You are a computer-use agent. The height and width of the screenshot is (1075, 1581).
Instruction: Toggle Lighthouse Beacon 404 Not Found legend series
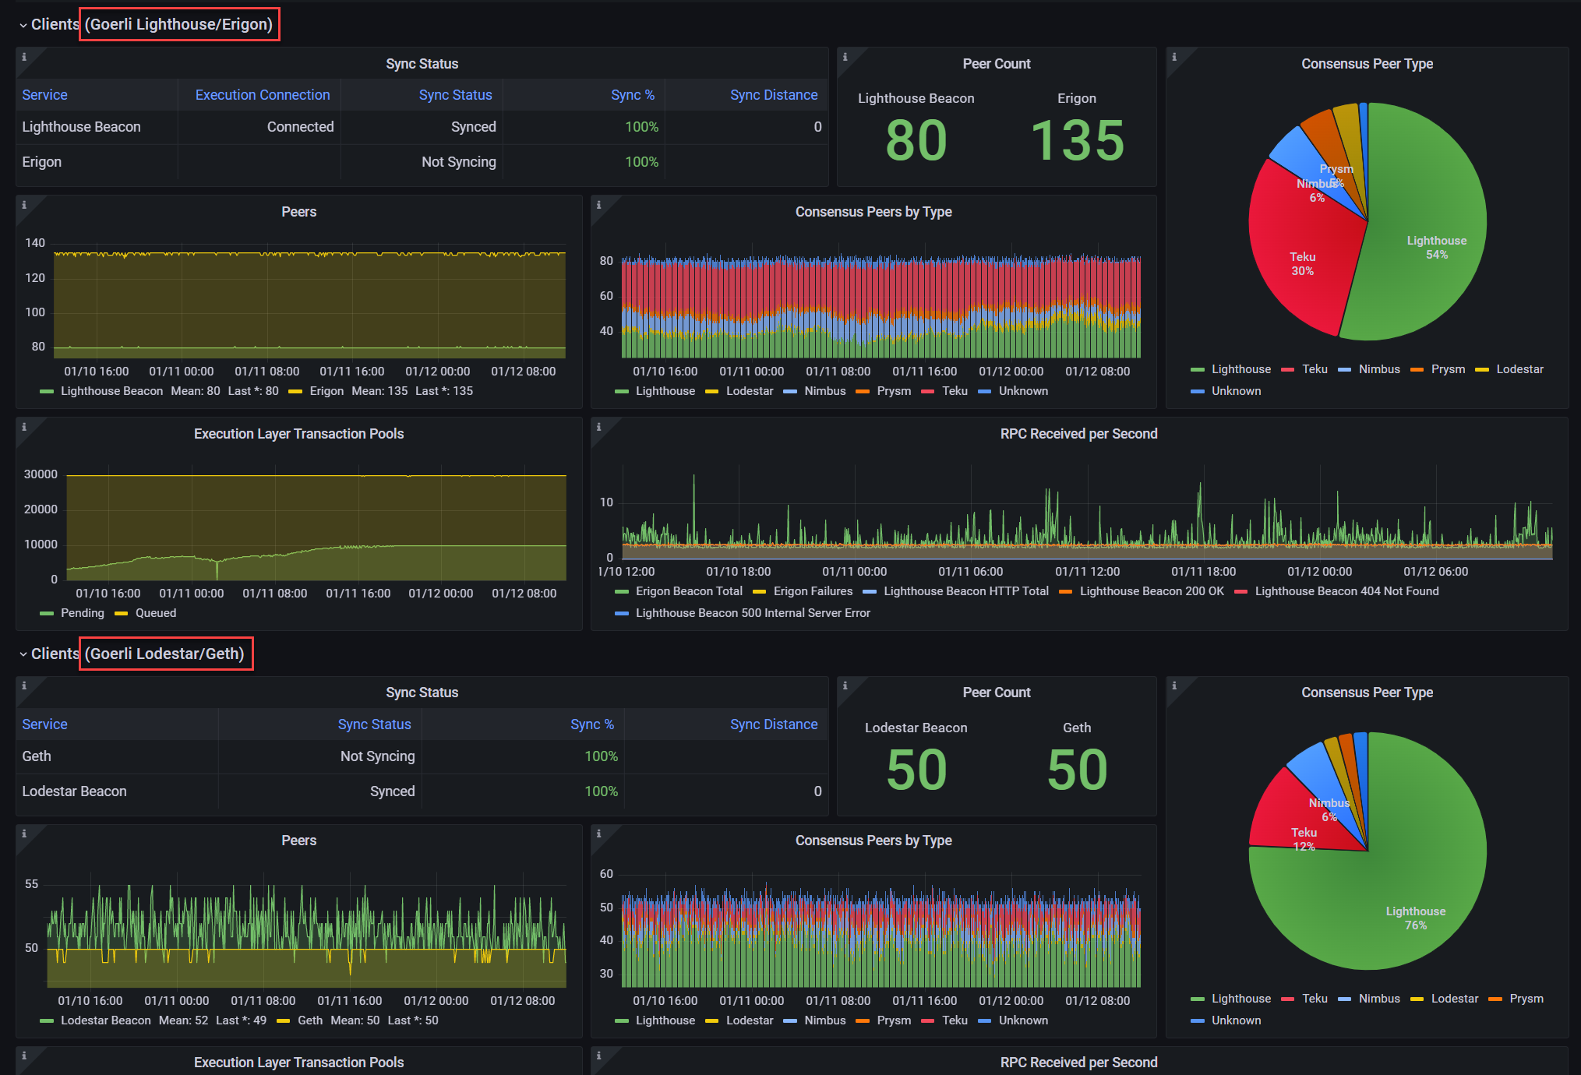(1346, 591)
